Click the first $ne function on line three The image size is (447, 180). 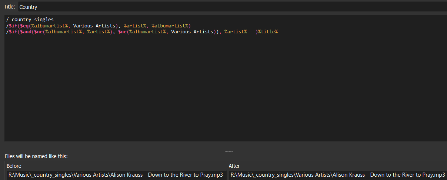[38, 32]
